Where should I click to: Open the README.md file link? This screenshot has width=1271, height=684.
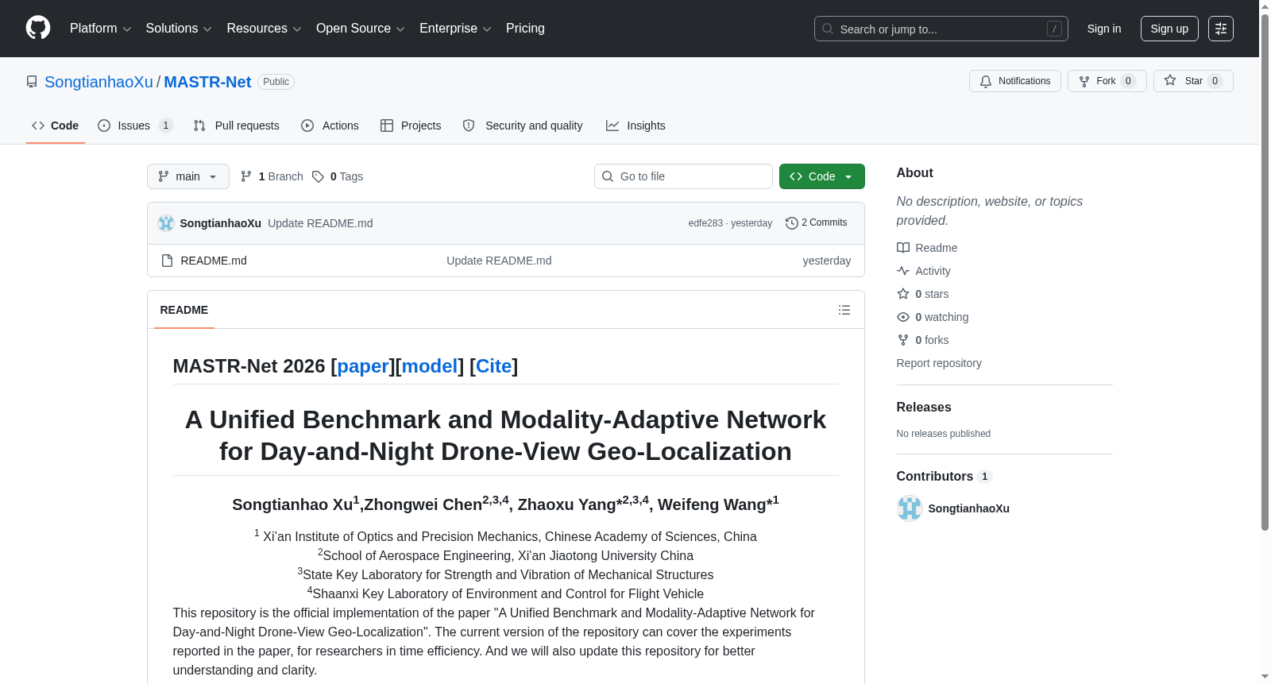coord(214,261)
